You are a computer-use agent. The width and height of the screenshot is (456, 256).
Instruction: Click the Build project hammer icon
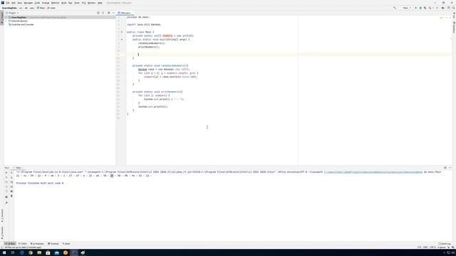pos(395,8)
